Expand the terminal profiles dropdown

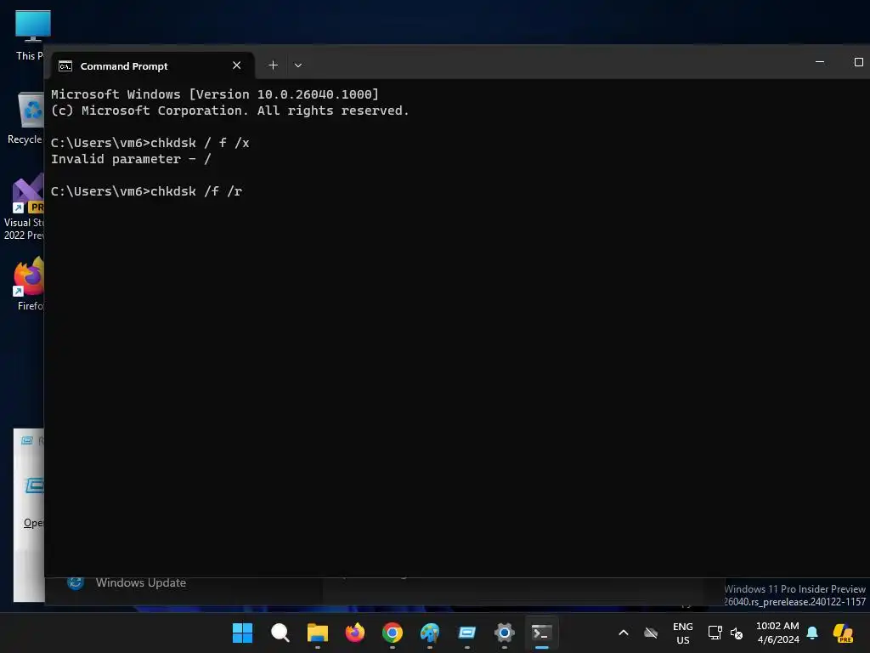coord(298,65)
